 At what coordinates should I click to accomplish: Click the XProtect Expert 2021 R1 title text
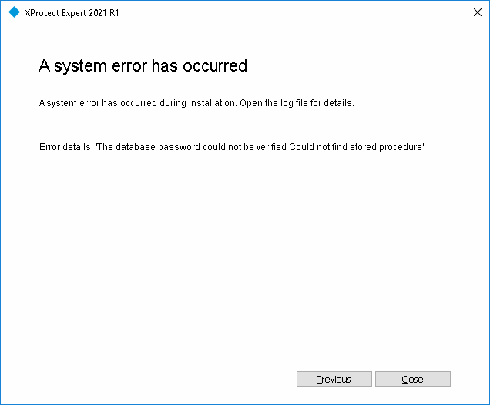(71, 13)
